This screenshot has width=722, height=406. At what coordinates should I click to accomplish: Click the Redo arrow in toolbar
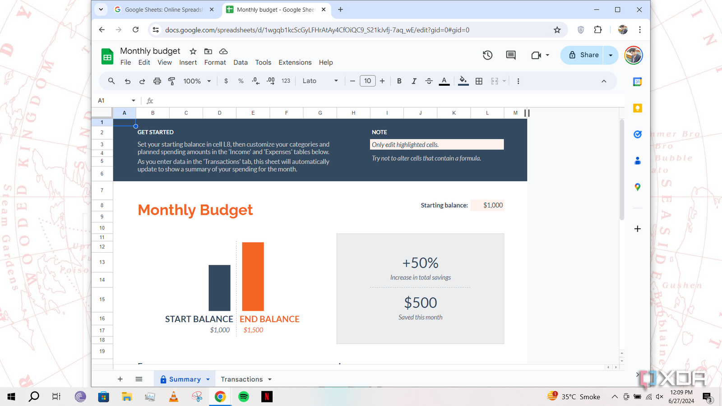pos(142,81)
